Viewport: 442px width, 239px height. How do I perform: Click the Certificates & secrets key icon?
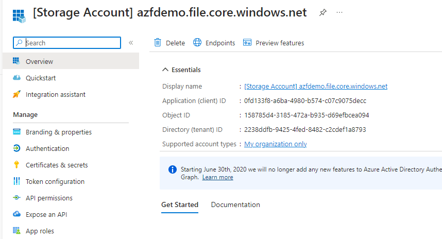[x=16, y=165]
